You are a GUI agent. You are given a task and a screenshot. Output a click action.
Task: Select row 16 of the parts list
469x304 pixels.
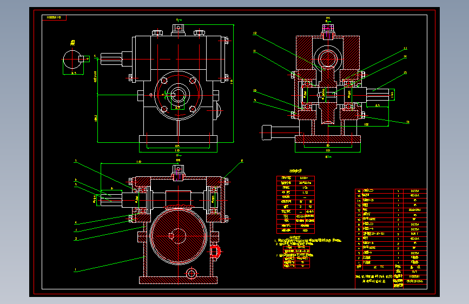click(x=391, y=191)
